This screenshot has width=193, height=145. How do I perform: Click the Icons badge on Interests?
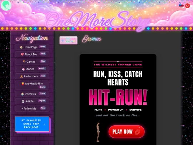42,93
